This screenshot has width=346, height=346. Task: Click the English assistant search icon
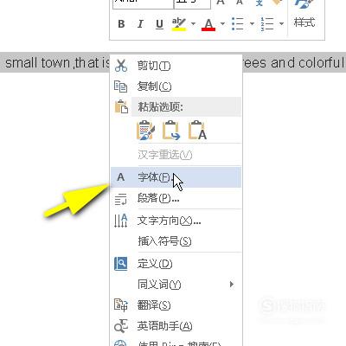pos(121,326)
